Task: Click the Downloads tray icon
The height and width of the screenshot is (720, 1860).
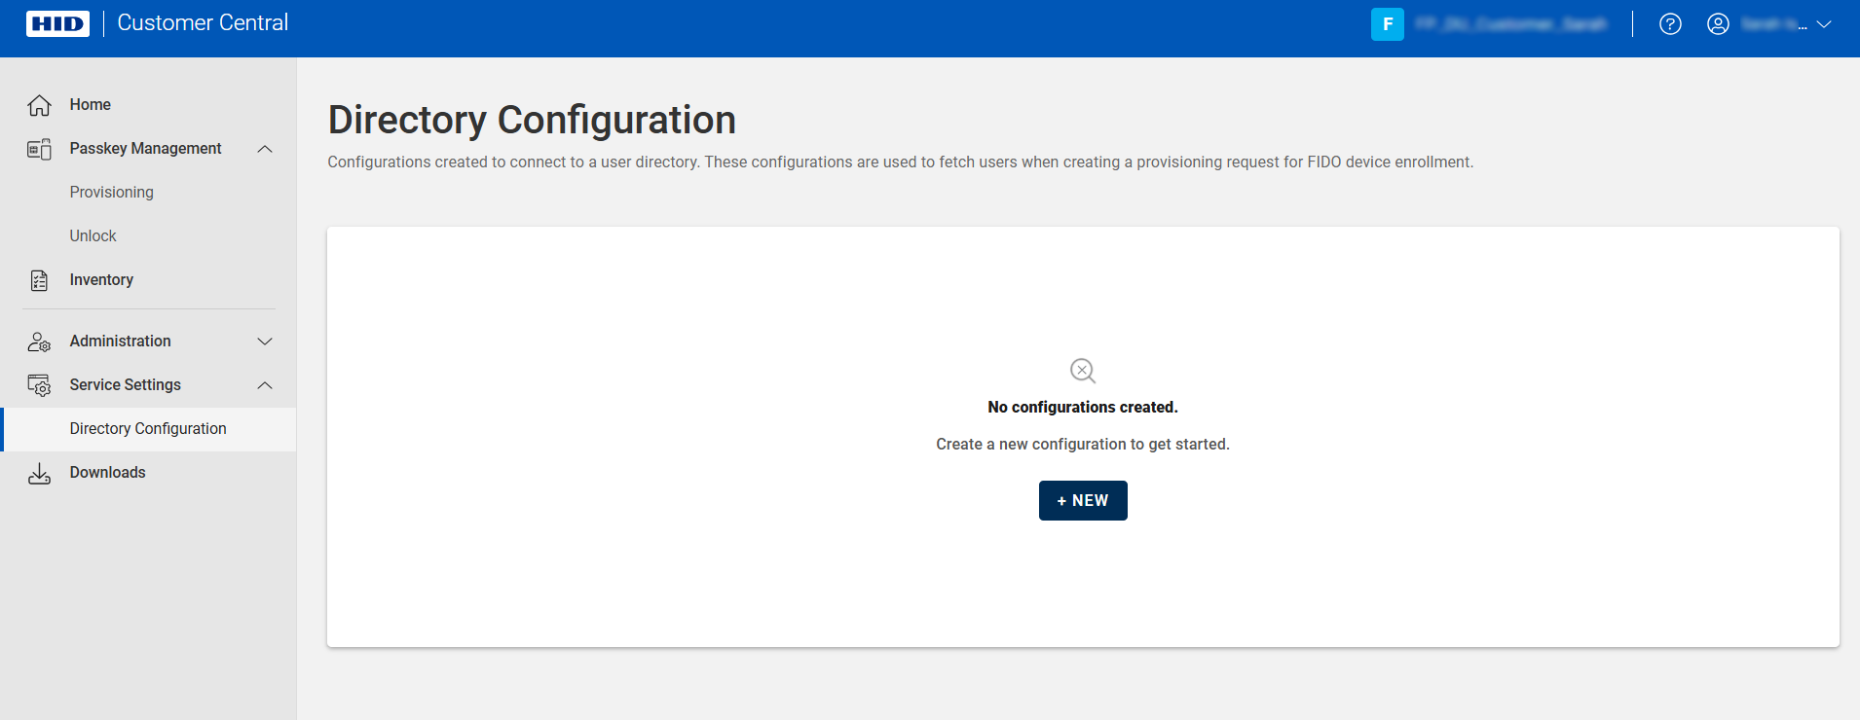Action: pos(39,473)
